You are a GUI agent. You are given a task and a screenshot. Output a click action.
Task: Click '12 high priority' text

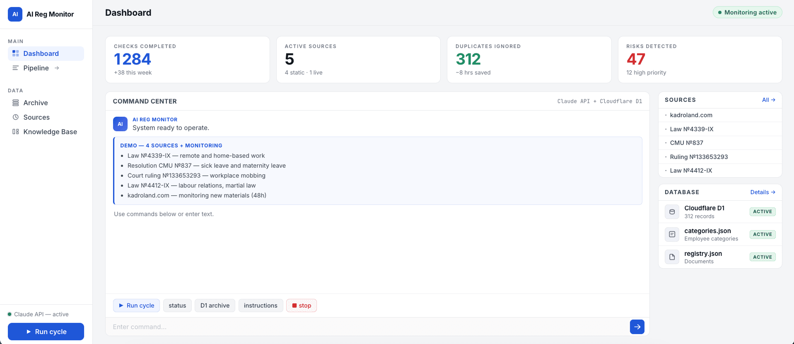pyautogui.click(x=646, y=72)
